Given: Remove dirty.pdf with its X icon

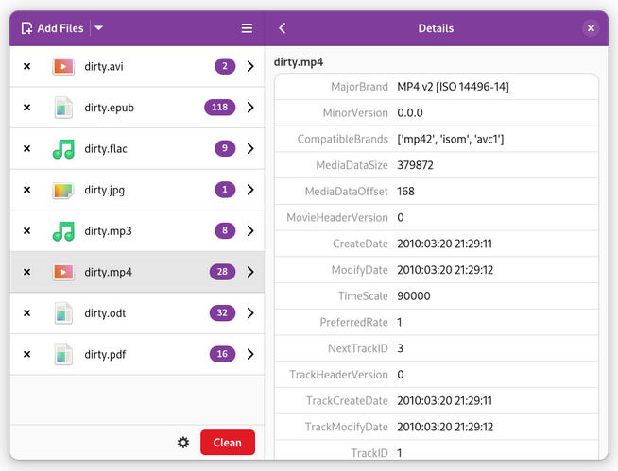Looking at the screenshot, I should tap(26, 355).
